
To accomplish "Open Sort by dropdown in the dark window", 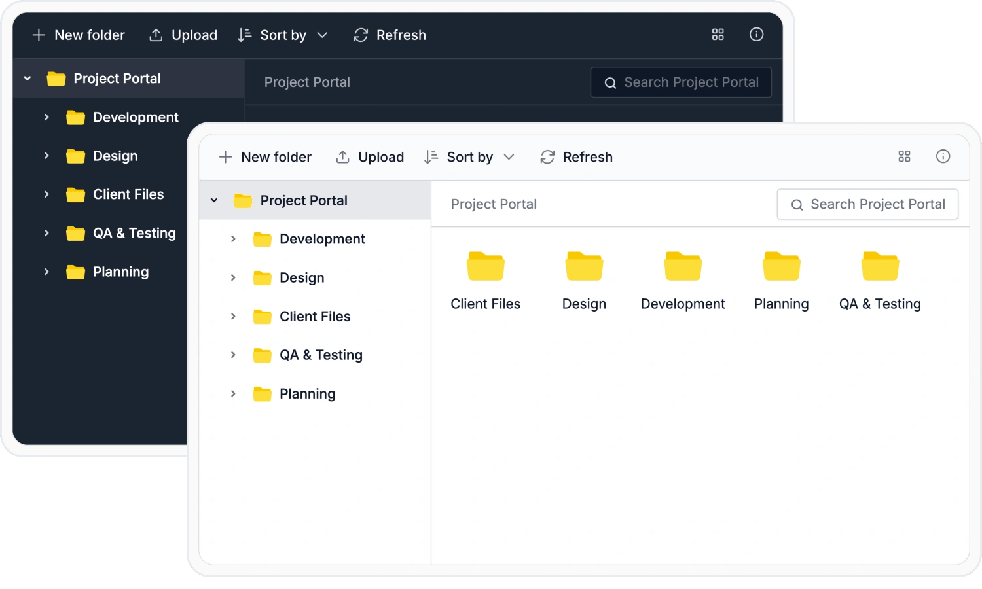I will coord(283,35).
